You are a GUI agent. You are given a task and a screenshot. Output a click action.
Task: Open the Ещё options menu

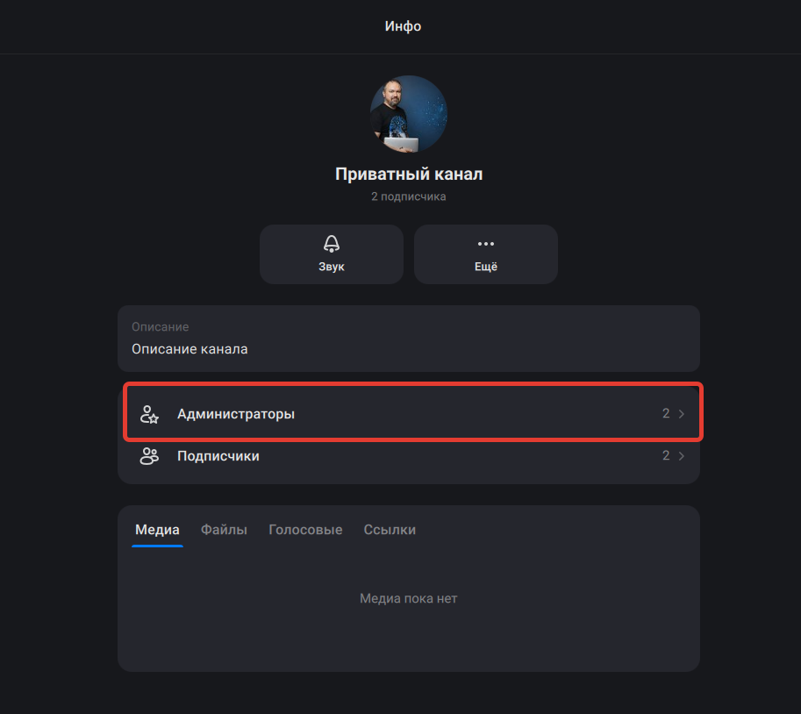[x=485, y=254]
